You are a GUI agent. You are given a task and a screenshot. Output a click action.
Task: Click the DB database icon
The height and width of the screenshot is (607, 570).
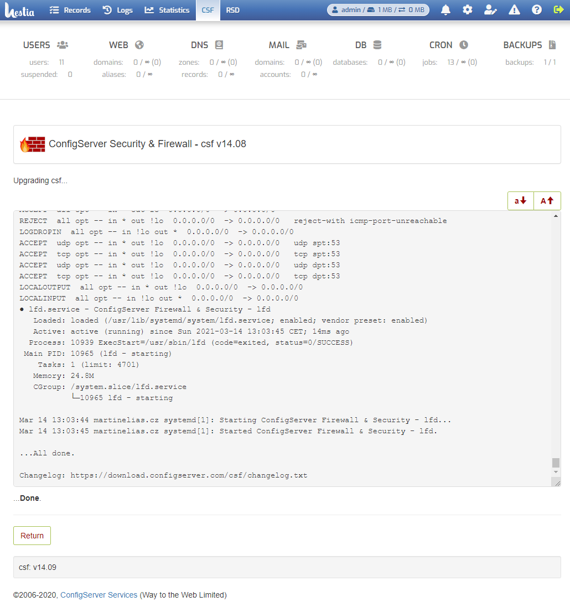click(x=377, y=45)
